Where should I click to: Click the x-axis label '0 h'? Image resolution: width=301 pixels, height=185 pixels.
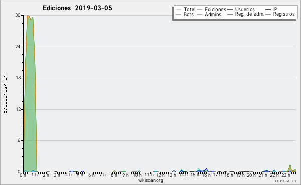click(23, 175)
